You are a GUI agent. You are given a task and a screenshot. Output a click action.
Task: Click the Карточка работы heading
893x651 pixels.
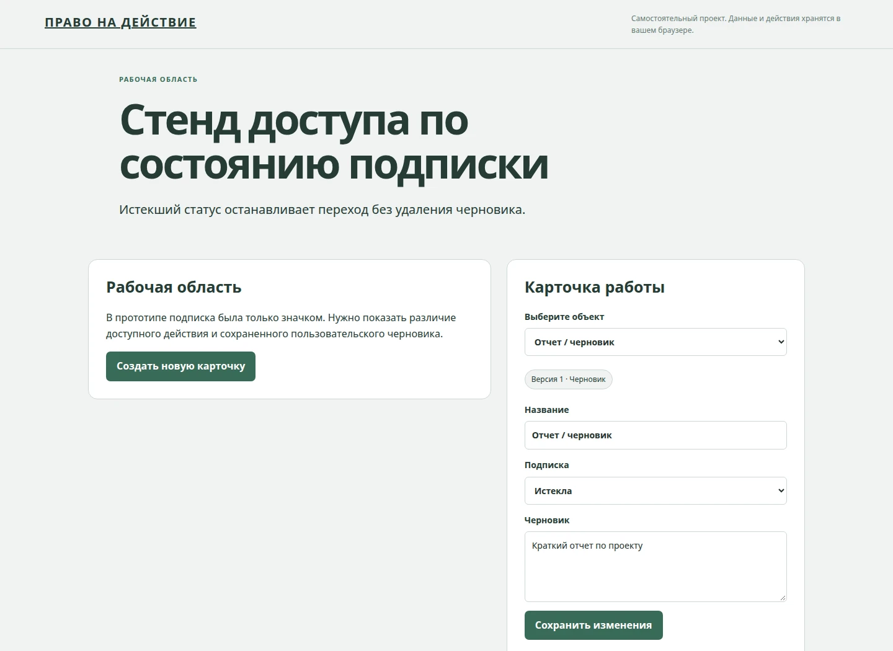pos(595,287)
